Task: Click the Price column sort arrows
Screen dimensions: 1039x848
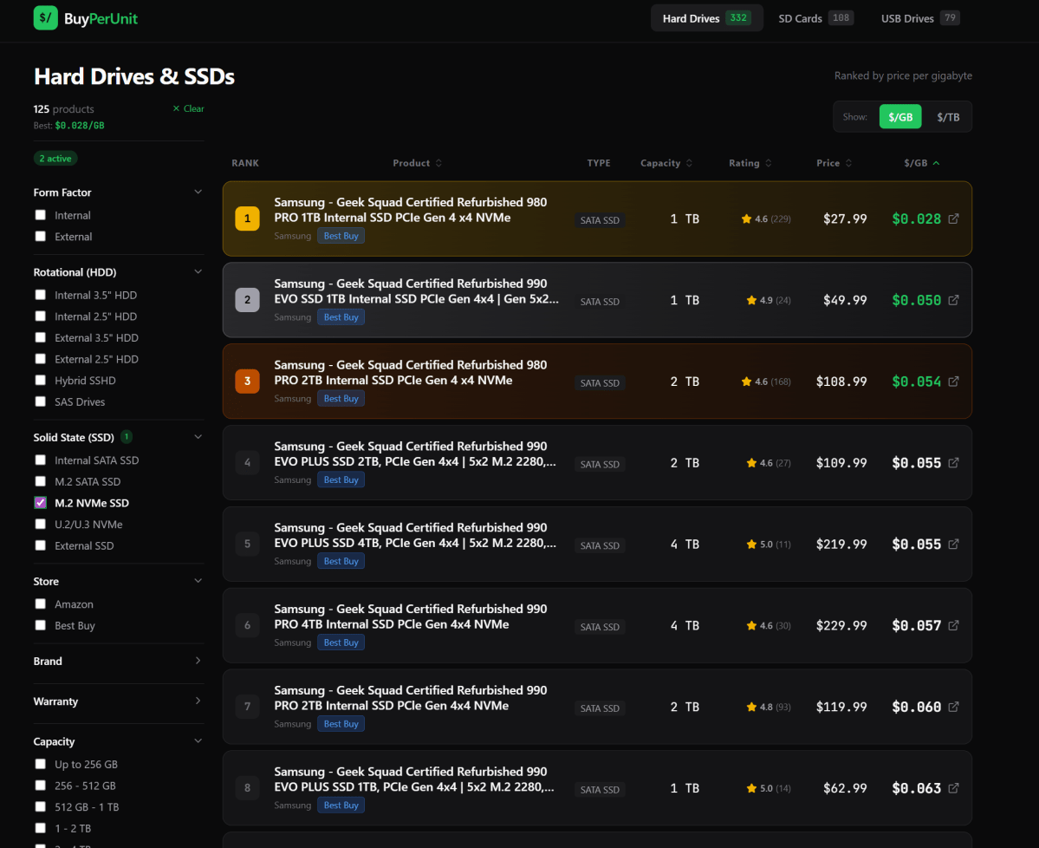Action: [x=848, y=163]
